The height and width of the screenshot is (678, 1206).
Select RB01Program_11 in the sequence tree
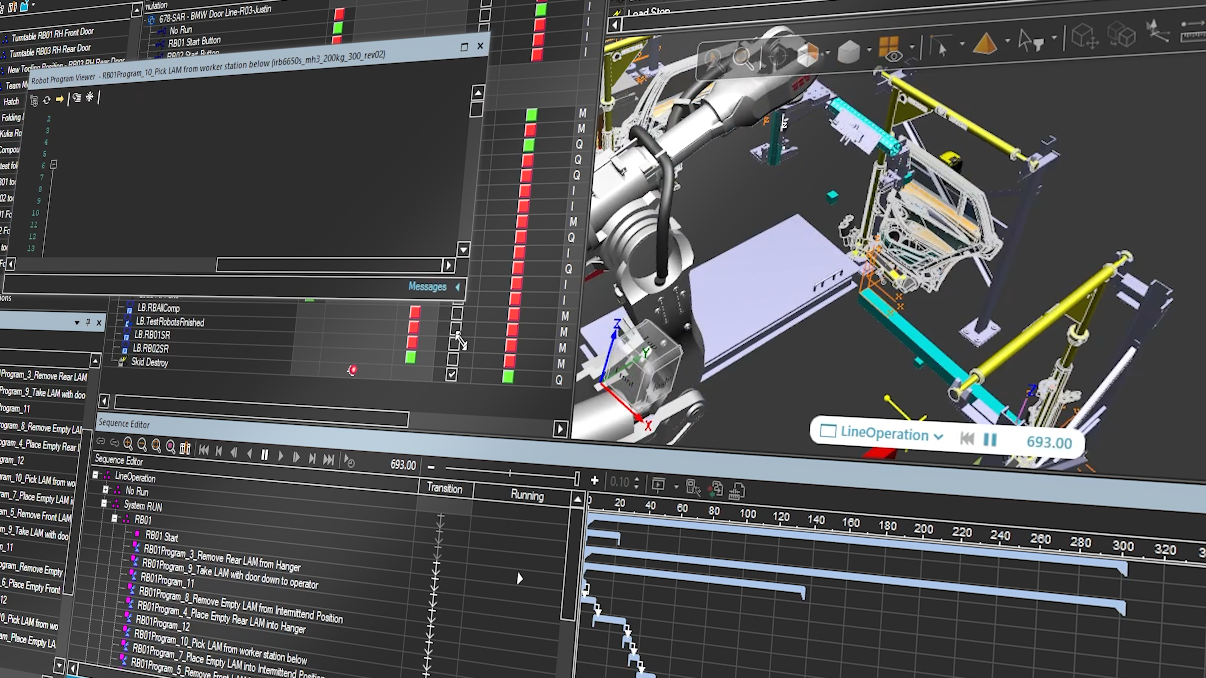click(167, 582)
